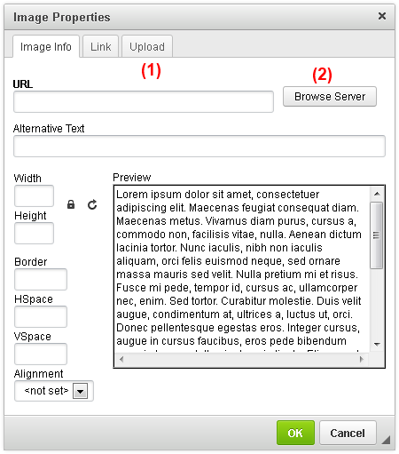Image resolution: width=399 pixels, height=454 pixels.
Task: Click the Width input box
Action: 34,195
